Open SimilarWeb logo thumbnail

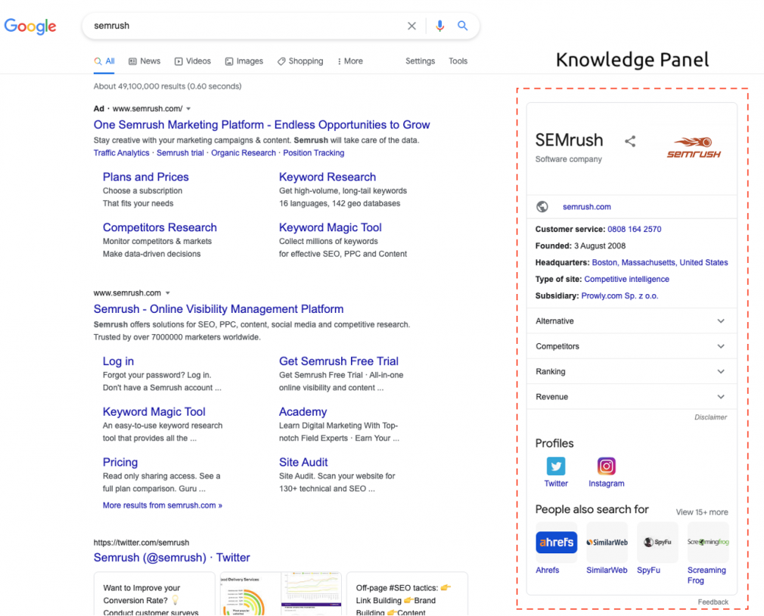coord(607,542)
